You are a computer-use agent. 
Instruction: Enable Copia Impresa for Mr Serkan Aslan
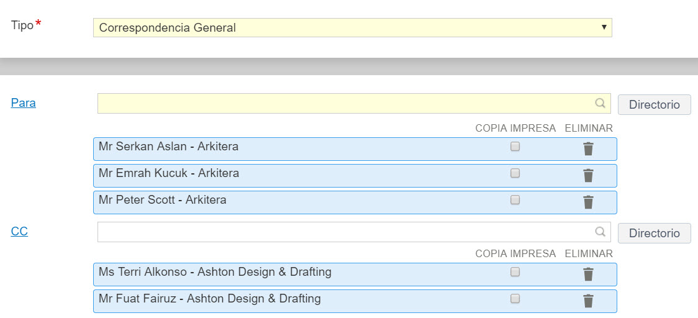click(515, 147)
